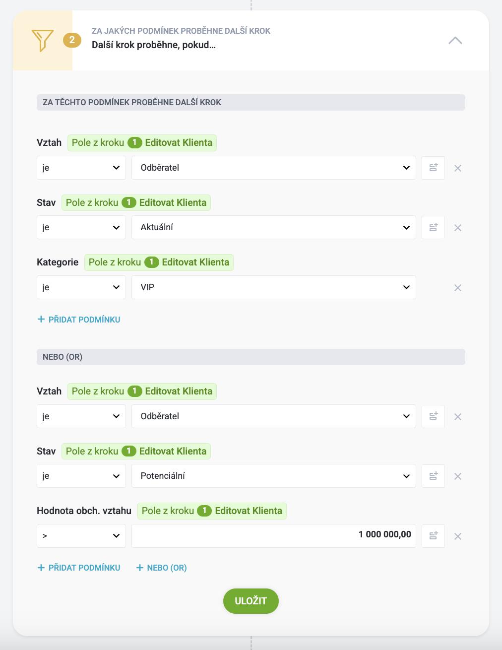Open the 'je' operator dropdown for Kategorie
The image size is (502, 650).
point(81,287)
